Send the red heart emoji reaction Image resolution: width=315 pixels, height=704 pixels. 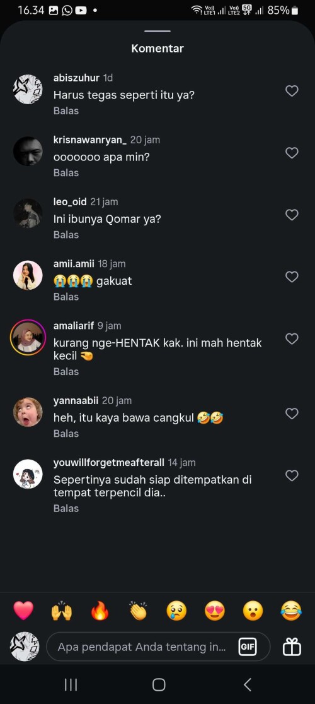(23, 611)
